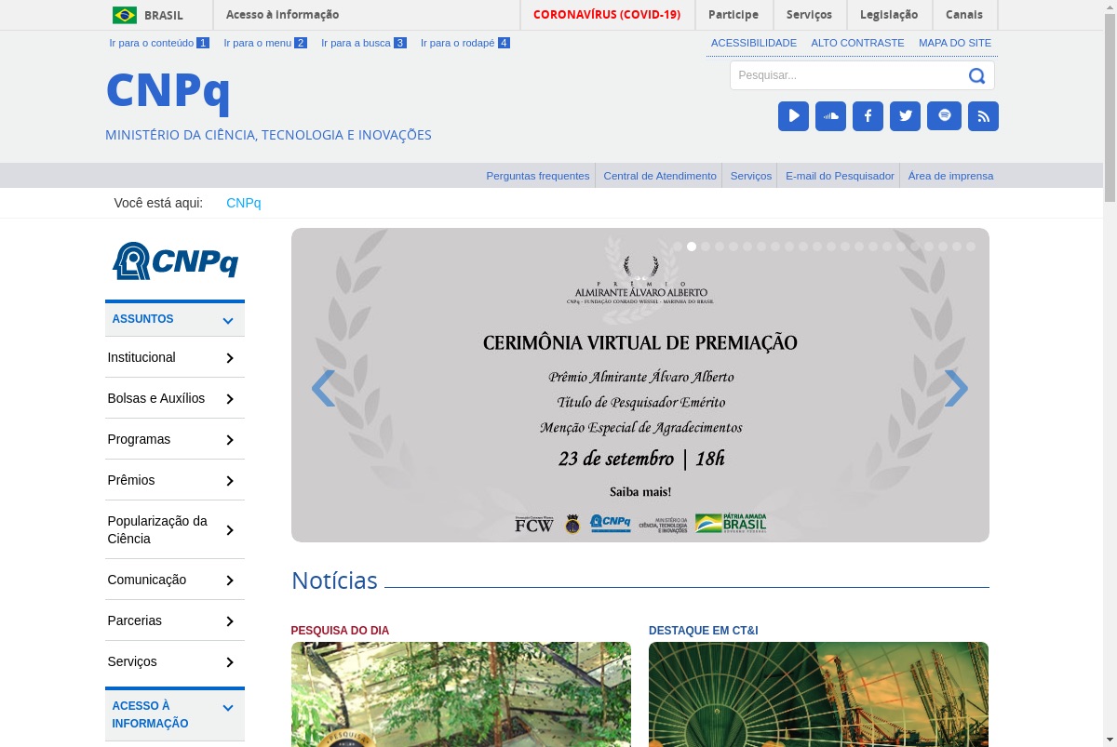Go to the next carousel slide
The height and width of the screenshot is (747, 1117).
pos(956,388)
